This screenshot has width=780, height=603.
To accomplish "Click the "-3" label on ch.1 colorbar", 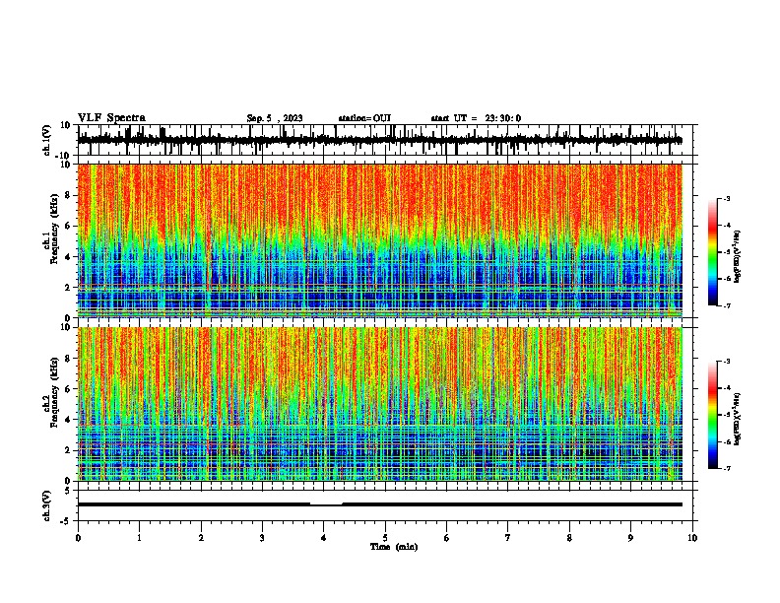I will (726, 199).
